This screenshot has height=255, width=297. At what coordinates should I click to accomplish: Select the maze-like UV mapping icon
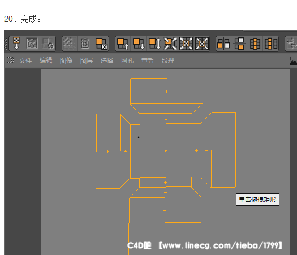[x=32, y=44]
